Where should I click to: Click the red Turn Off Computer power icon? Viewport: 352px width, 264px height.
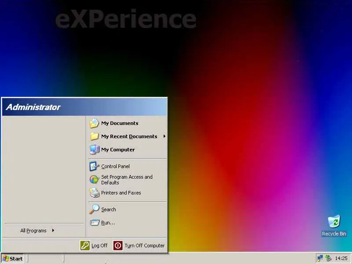[117, 246]
